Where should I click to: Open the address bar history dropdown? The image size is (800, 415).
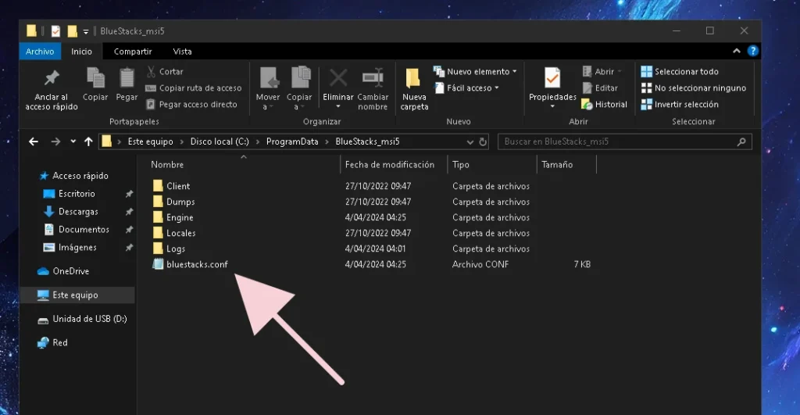(468, 141)
